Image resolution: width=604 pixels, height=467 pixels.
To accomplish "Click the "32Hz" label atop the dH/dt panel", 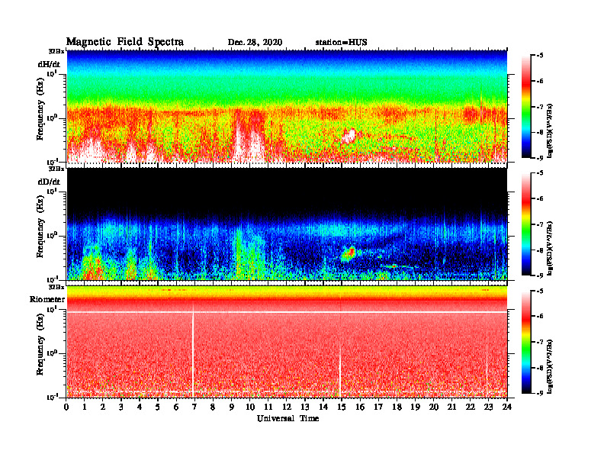I will (56, 51).
